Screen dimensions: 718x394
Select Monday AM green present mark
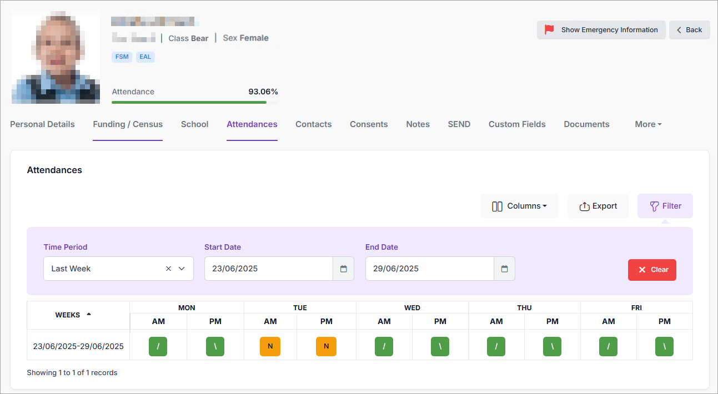click(158, 346)
